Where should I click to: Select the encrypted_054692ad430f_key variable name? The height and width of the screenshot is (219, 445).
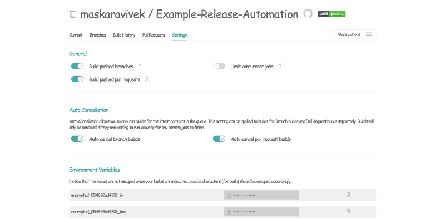pyautogui.click(x=98, y=212)
